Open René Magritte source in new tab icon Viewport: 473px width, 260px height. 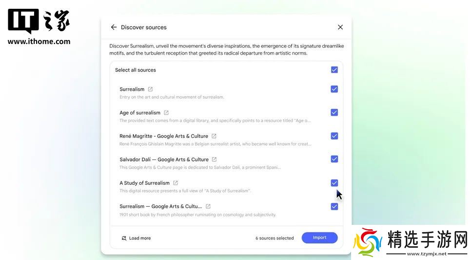214,136
